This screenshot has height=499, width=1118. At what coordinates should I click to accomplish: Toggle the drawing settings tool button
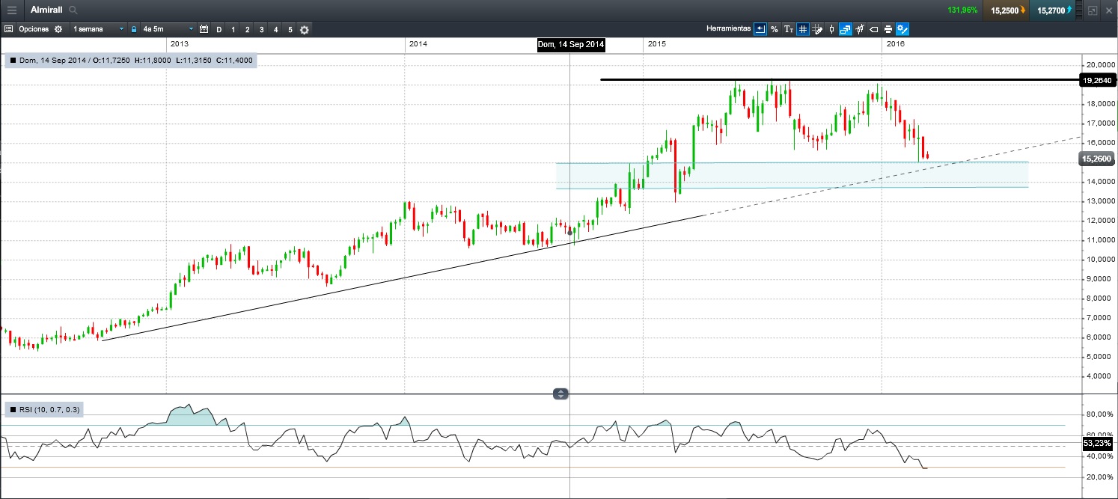tap(902, 29)
